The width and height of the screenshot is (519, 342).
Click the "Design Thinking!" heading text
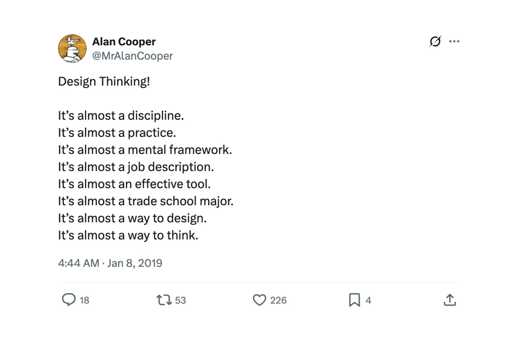(x=104, y=82)
